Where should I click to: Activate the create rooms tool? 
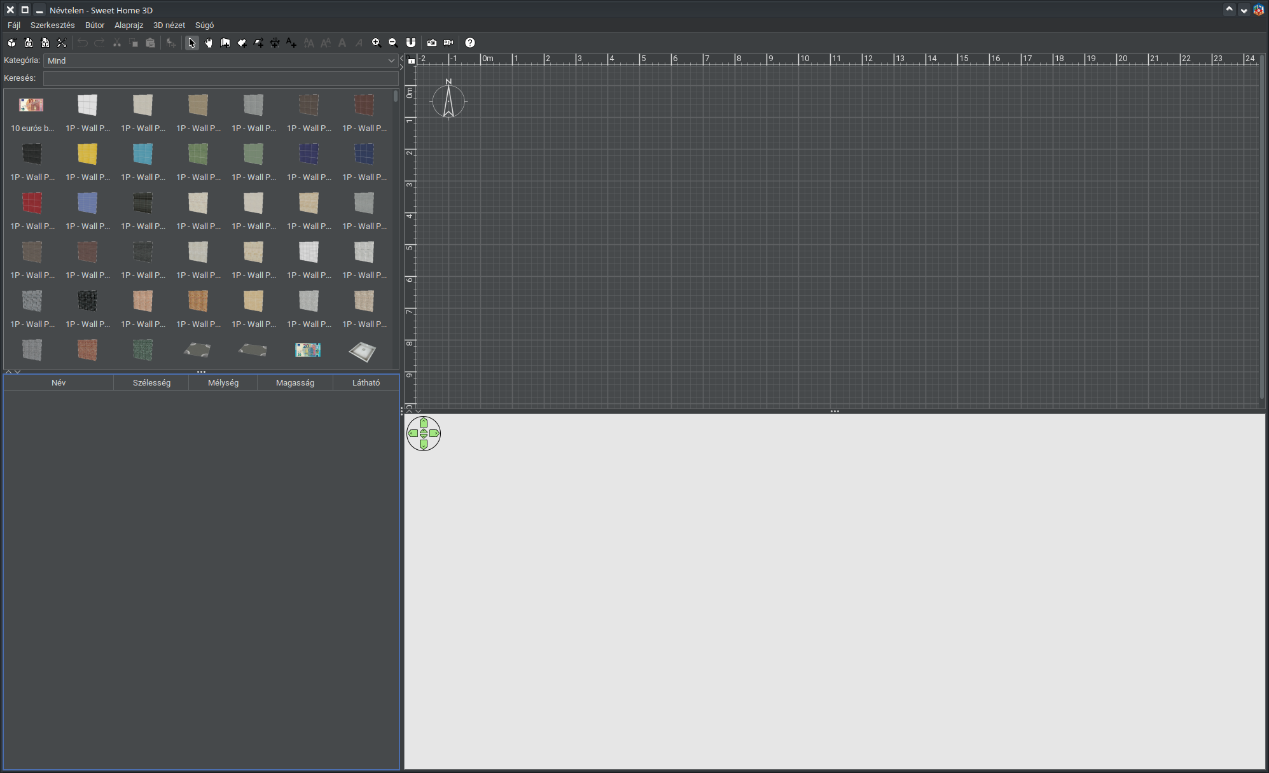coord(242,43)
